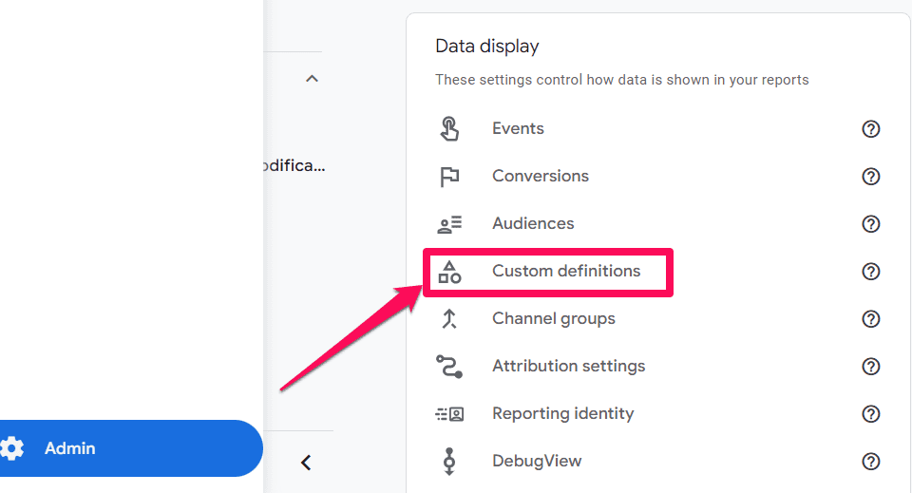Open help for Custom definitions
This screenshot has width=912, height=493.
pos(870,272)
